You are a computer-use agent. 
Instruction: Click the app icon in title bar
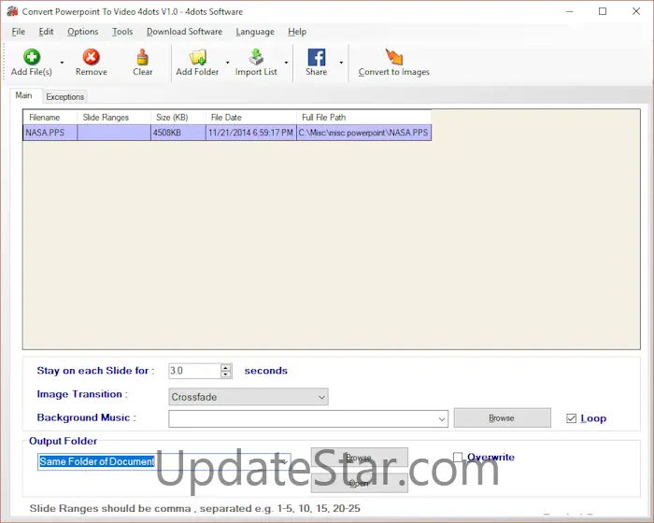pyautogui.click(x=11, y=11)
